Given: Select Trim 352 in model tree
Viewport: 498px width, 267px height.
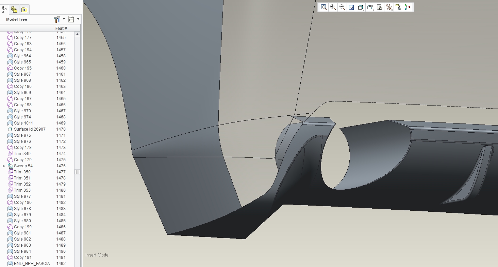Looking at the screenshot, I should 22,184.
